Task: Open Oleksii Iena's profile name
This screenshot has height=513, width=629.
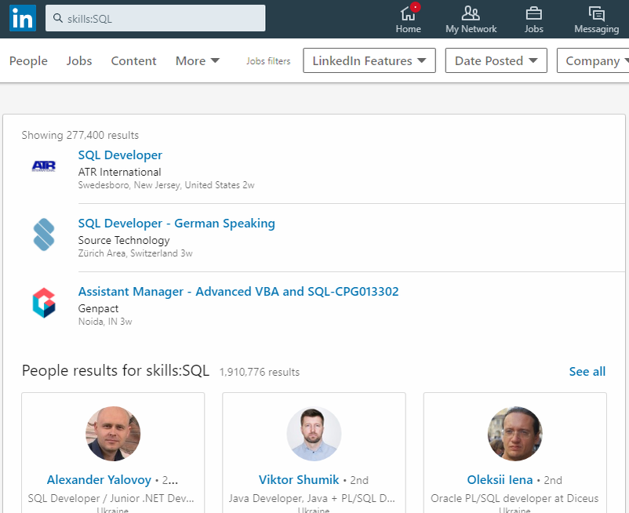Action: [500, 479]
